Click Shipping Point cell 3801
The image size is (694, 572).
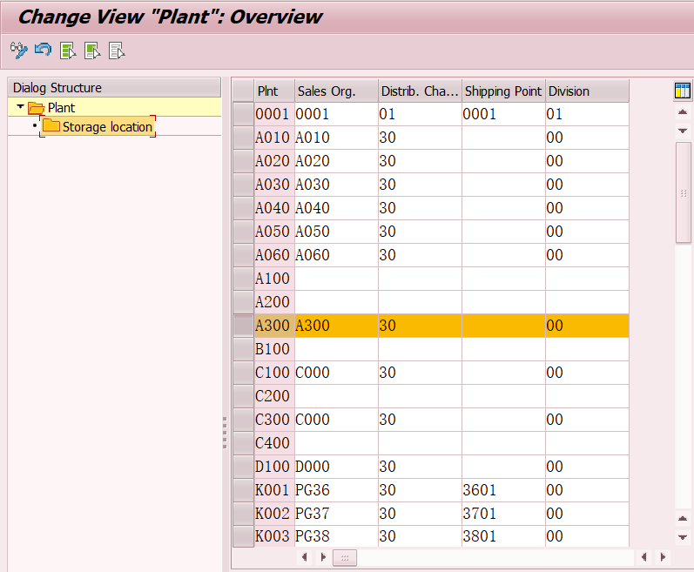(503, 536)
